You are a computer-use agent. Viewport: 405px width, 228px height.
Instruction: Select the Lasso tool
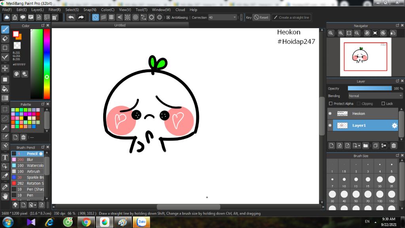tap(5, 118)
